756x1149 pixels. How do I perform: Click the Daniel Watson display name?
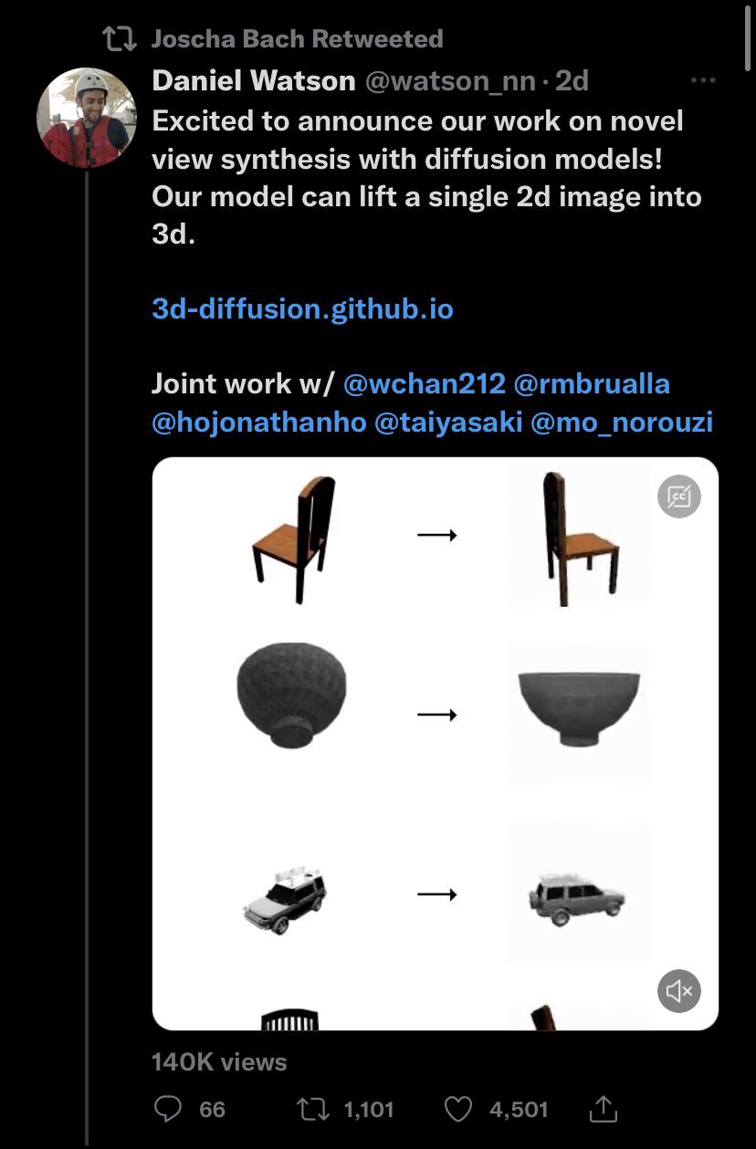point(253,80)
